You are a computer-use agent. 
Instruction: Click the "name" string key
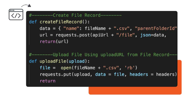point(71,28)
